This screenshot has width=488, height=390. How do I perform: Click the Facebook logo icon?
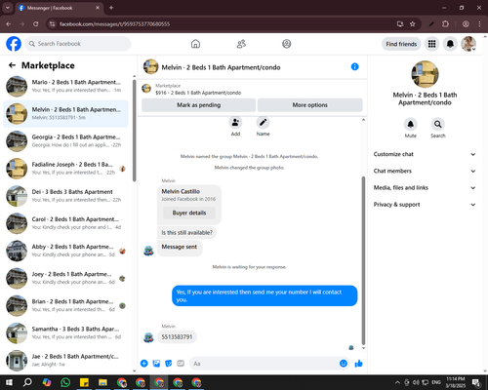[x=14, y=44]
